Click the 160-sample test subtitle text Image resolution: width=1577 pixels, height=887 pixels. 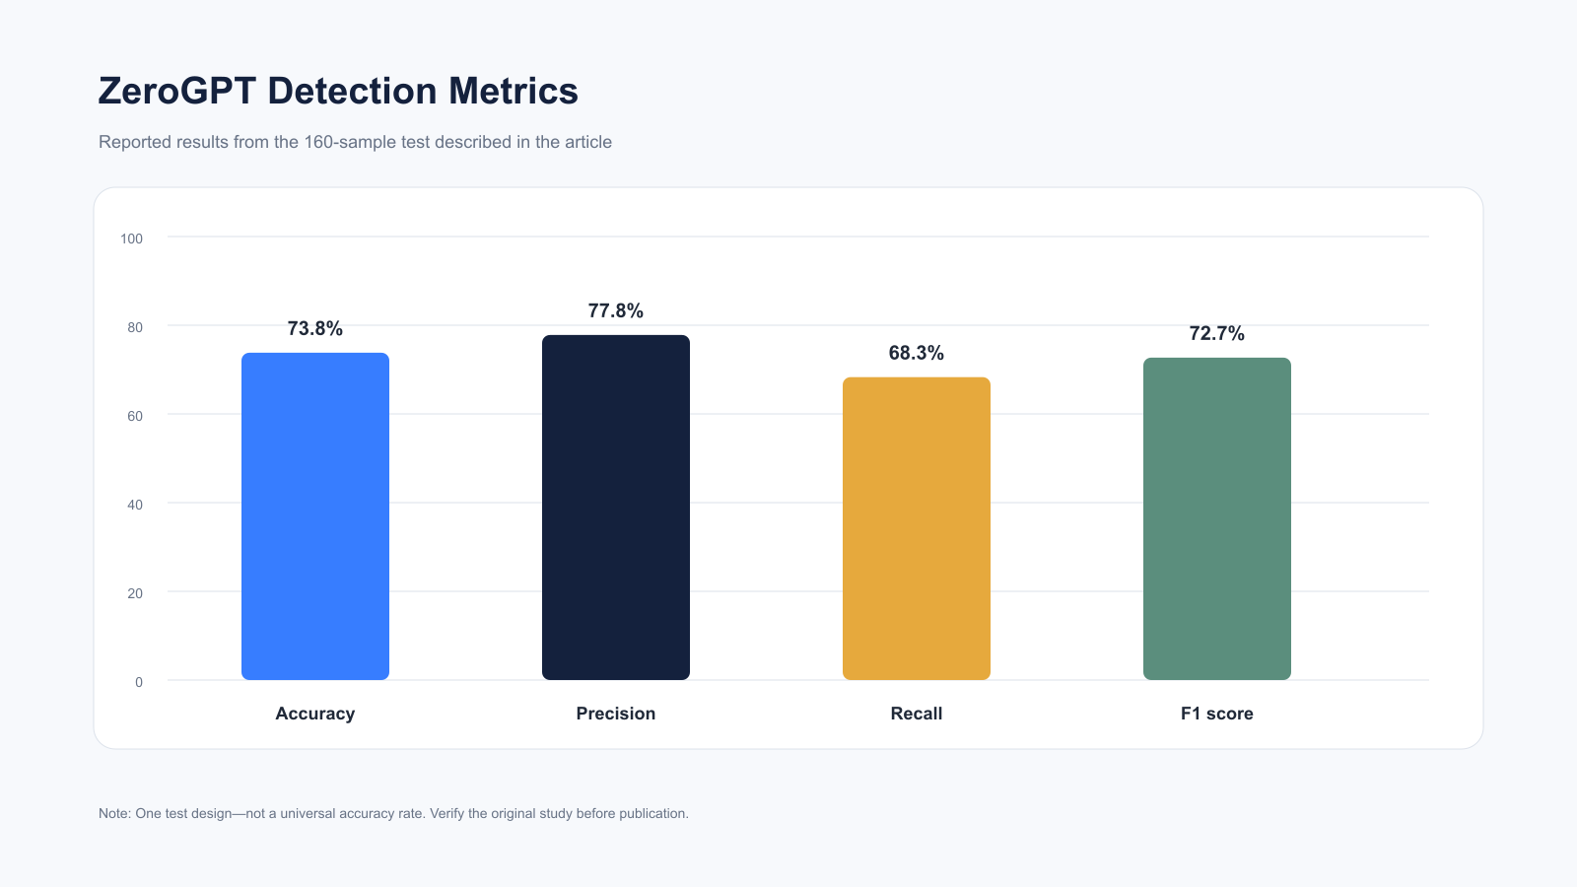[x=355, y=142]
